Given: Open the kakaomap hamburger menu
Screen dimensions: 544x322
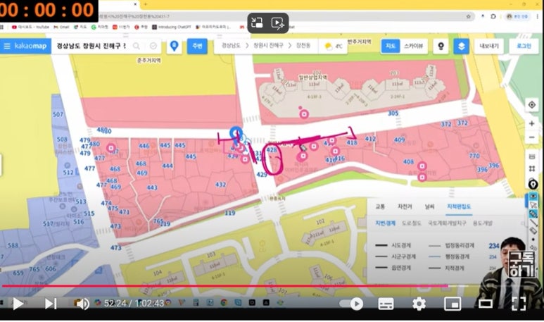Looking at the screenshot, I should click(x=7, y=46).
